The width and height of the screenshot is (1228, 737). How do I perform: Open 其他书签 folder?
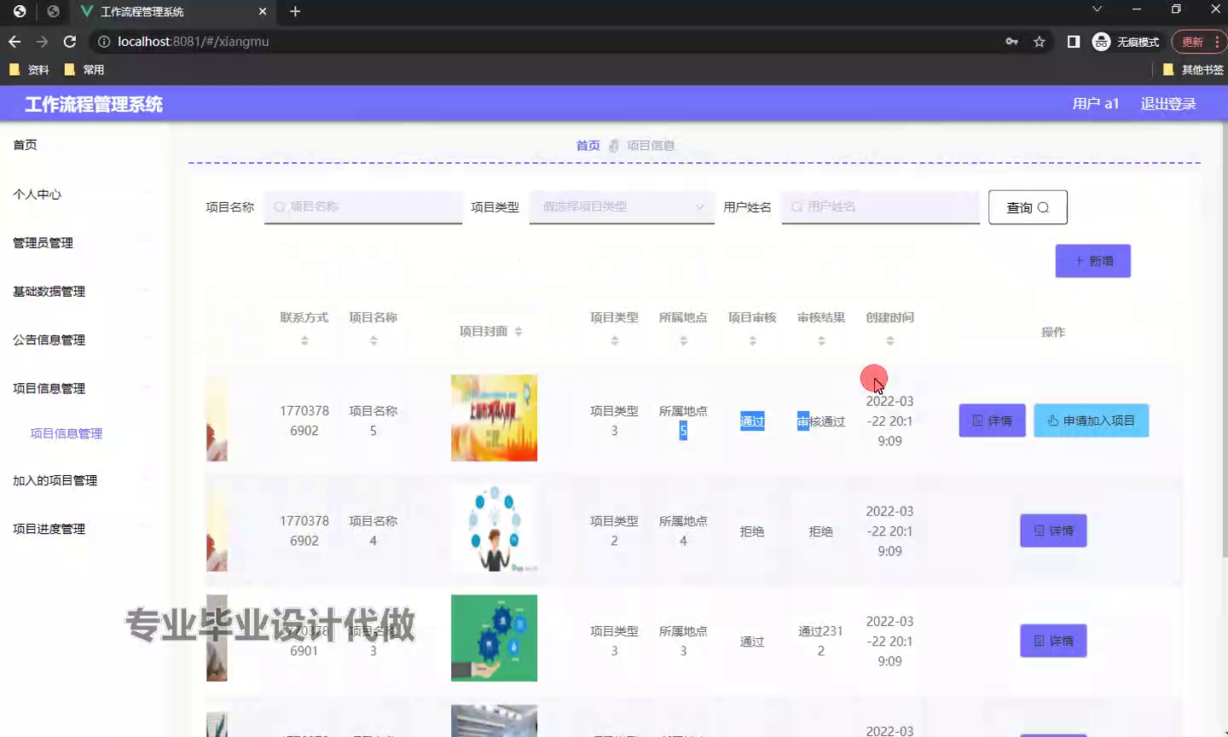click(x=1193, y=70)
